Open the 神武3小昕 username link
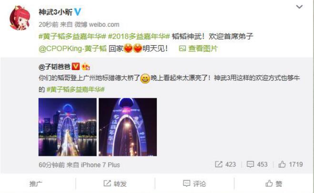The height and width of the screenshot is (193, 314). pos(55,12)
